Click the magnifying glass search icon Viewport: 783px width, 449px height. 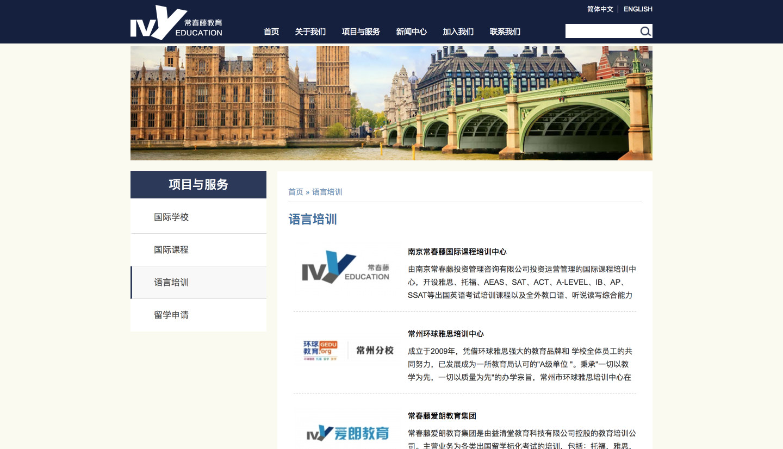pyautogui.click(x=645, y=32)
